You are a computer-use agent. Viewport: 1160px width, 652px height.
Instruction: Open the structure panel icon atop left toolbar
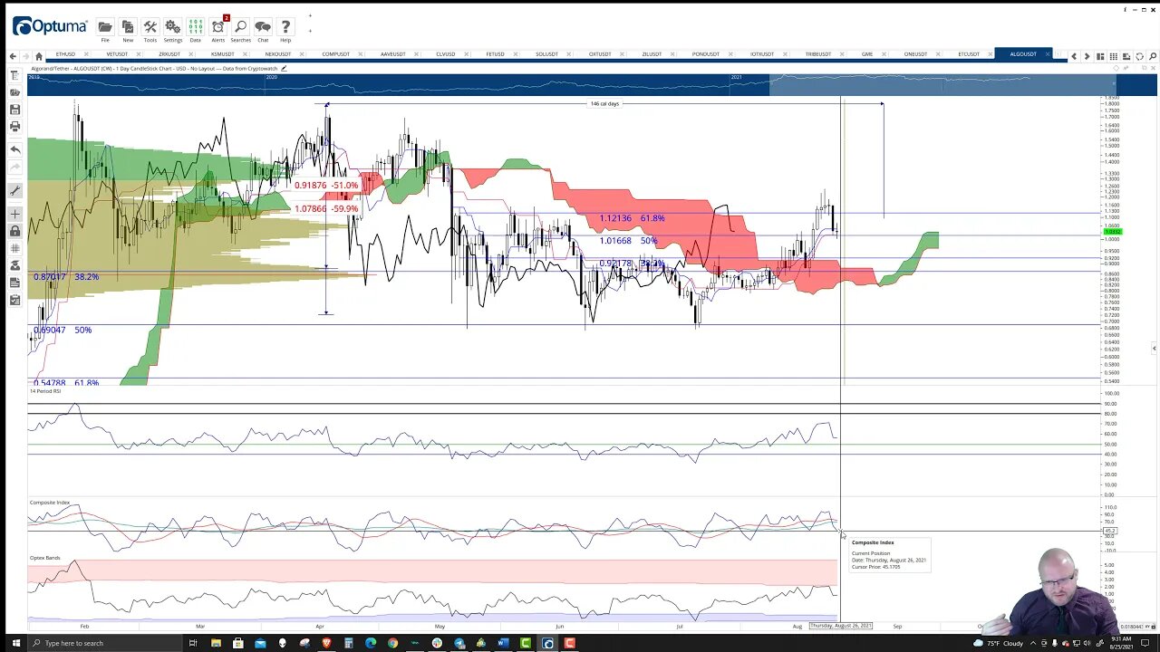pos(14,76)
